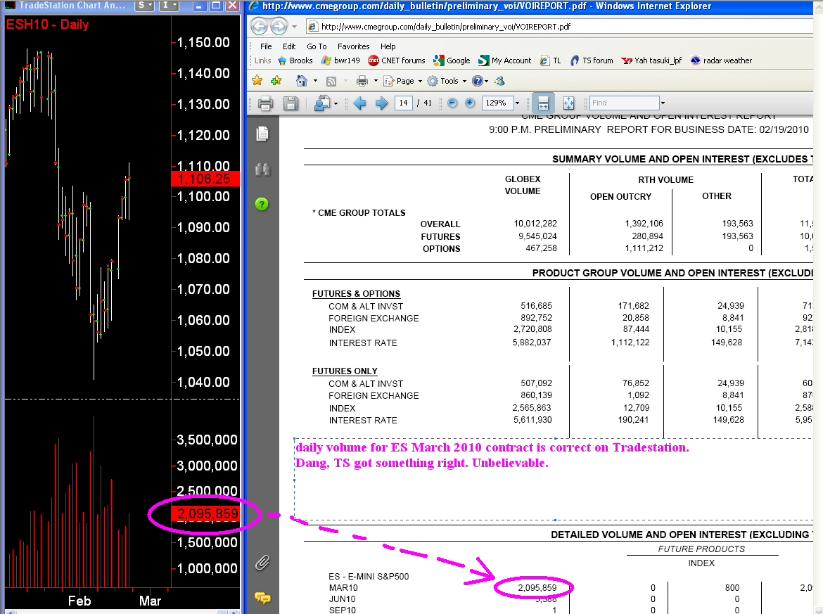Open the Go To menu
This screenshot has height=614, width=823.
(x=317, y=46)
